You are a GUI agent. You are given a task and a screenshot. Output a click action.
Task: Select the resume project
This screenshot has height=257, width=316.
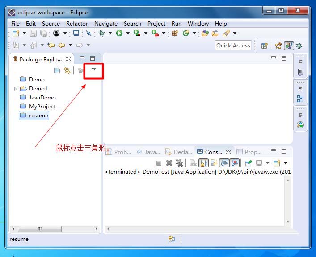pyautogui.click(x=34, y=116)
